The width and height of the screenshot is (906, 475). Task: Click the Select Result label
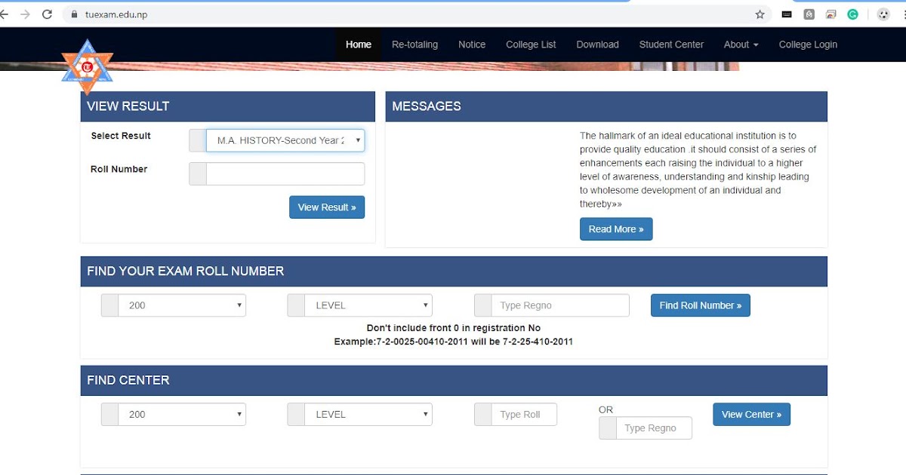click(121, 136)
